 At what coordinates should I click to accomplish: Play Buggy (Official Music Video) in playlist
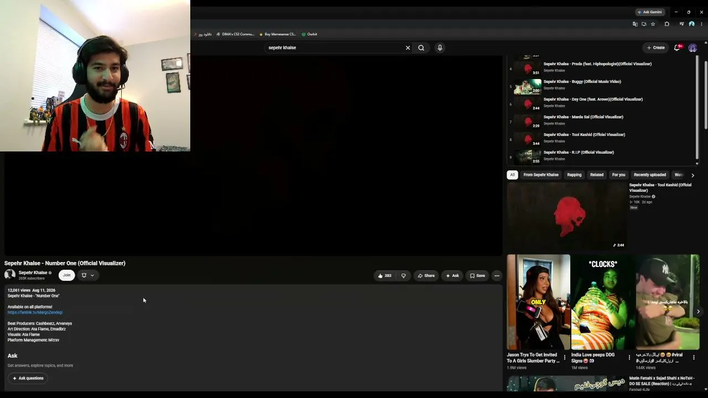(582, 81)
